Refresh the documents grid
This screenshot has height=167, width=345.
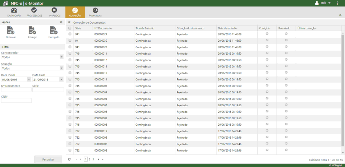[69, 159]
